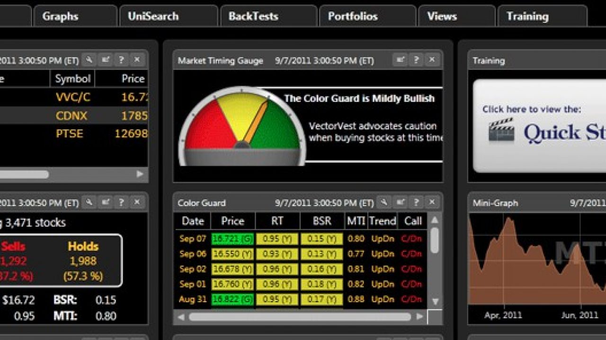Click the 0.93 (Y) RT cell
Viewport: 606px width, 340px height.
[277, 254]
